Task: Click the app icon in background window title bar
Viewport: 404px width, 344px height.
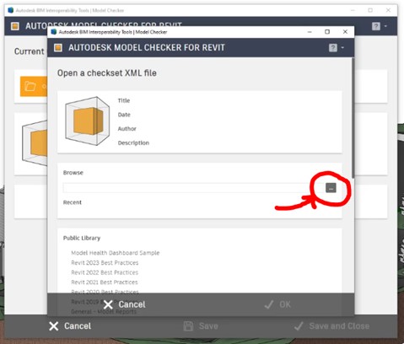Action: click(11, 10)
